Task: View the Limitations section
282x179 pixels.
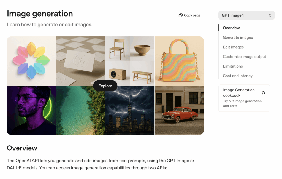Action: click(x=233, y=66)
